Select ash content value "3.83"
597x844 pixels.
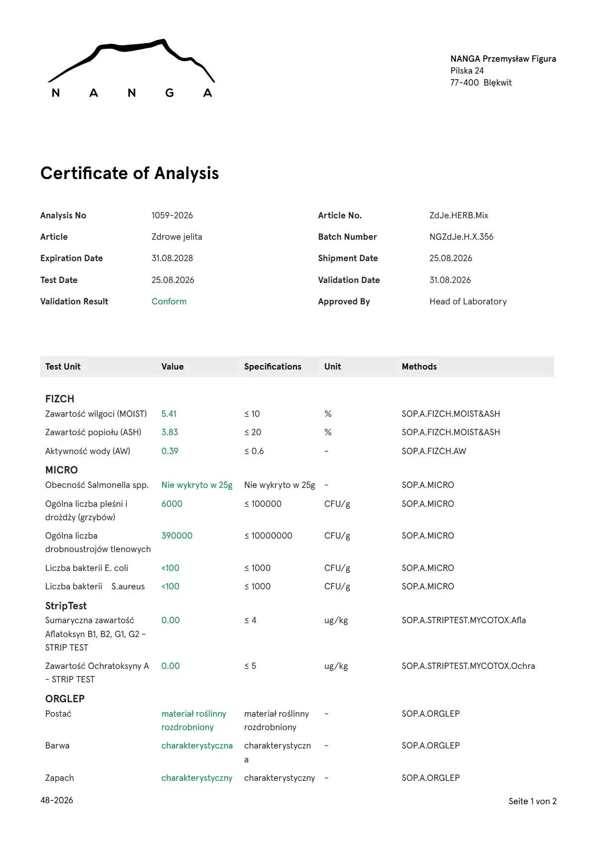coord(170,432)
